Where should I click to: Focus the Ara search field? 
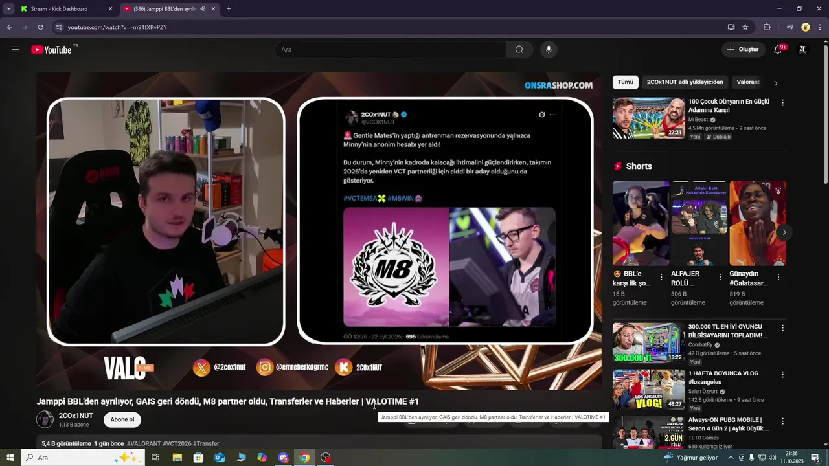click(x=391, y=49)
